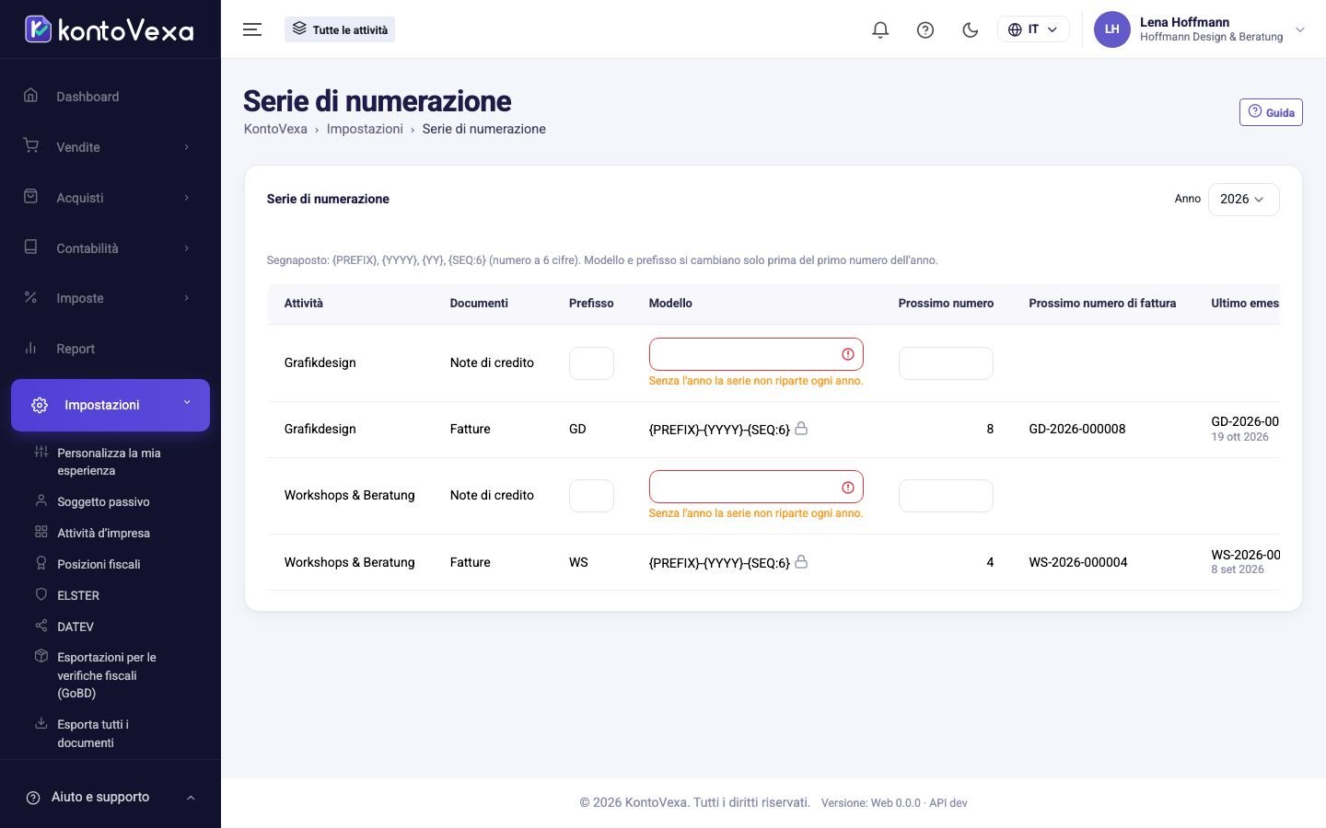Expand Aiuto e supporto section

pos(110,797)
